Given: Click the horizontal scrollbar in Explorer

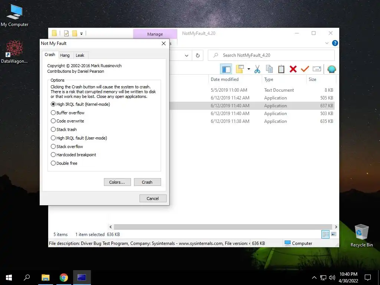Looking at the screenshot, I should (x=223, y=227).
